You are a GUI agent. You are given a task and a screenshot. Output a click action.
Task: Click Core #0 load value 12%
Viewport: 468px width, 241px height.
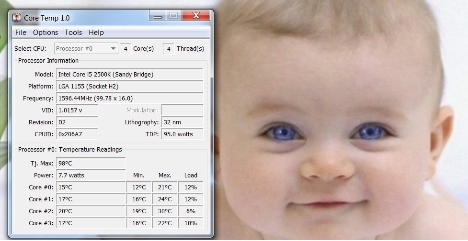coord(191,187)
